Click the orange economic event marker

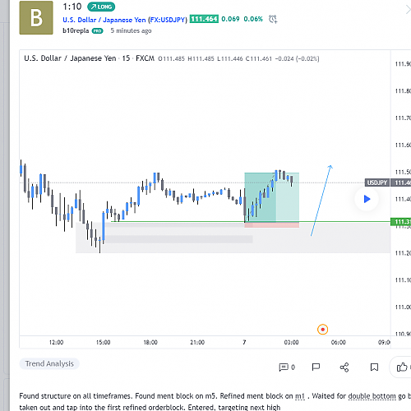[322, 330]
